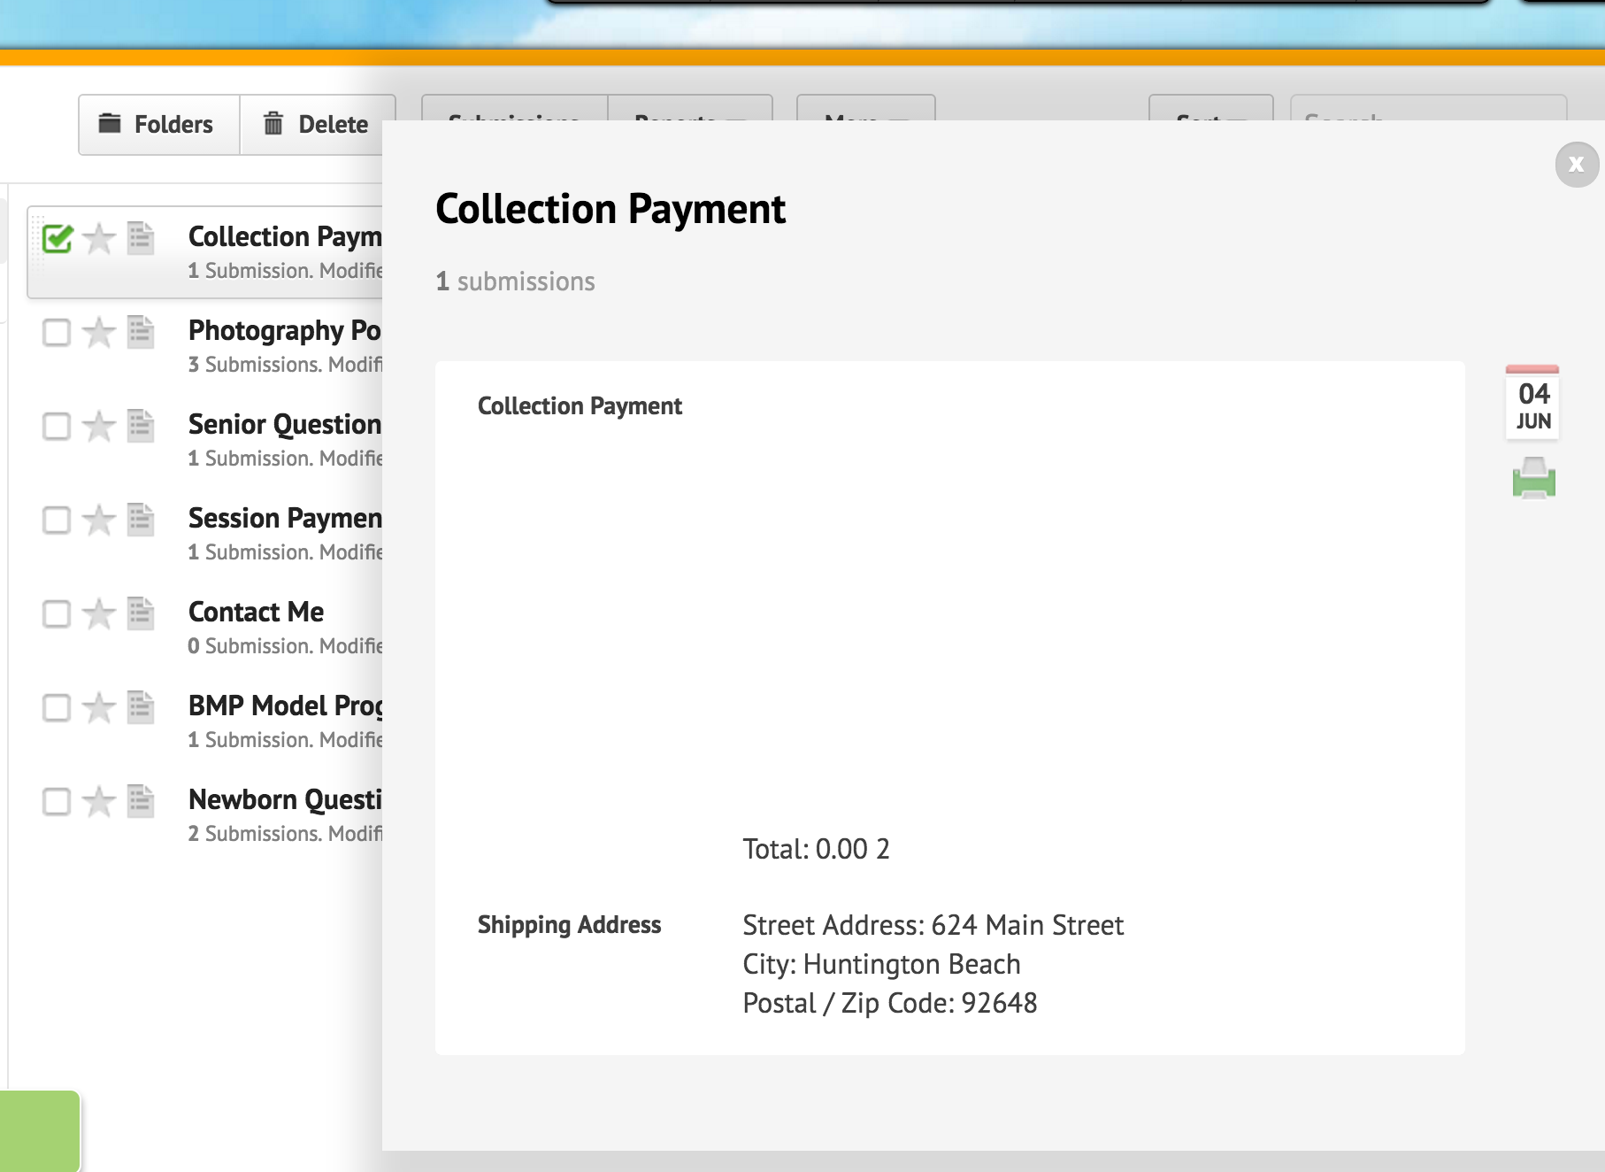
Task: Click 'City: Huntington Beach' text
Action: point(881,964)
